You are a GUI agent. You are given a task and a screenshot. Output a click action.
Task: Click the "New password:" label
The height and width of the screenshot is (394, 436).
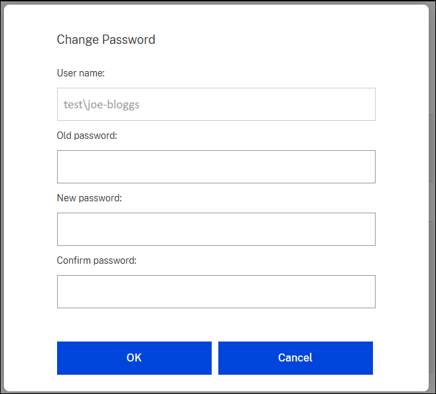click(90, 198)
